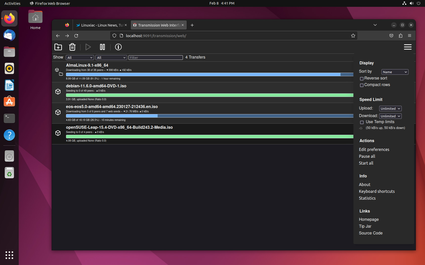Viewport: 425px width, 265px height.
Task: Open Keyboard shortcuts
Action: coord(377,191)
